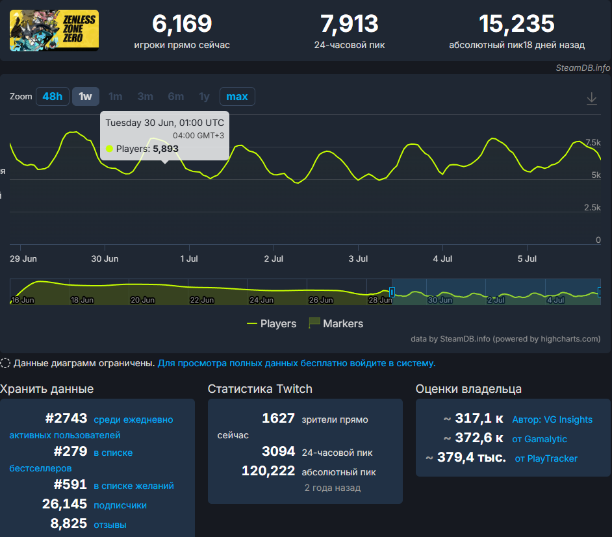Screen dimensions: 612x537
Task: Click the #2743 rank value
Action: [66, 418]
